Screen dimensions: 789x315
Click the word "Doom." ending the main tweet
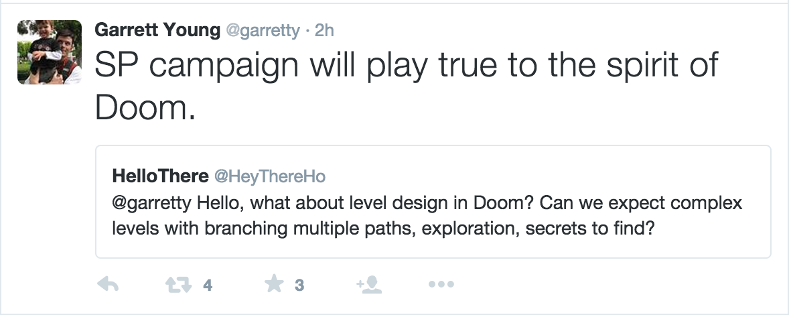145,107
